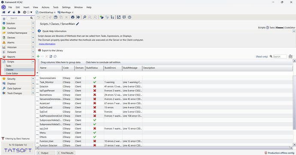Viewport: 296px width, 155px height.
Task: Click '41 errors' cell in Estacion row
Action: (x=113, y=86)
